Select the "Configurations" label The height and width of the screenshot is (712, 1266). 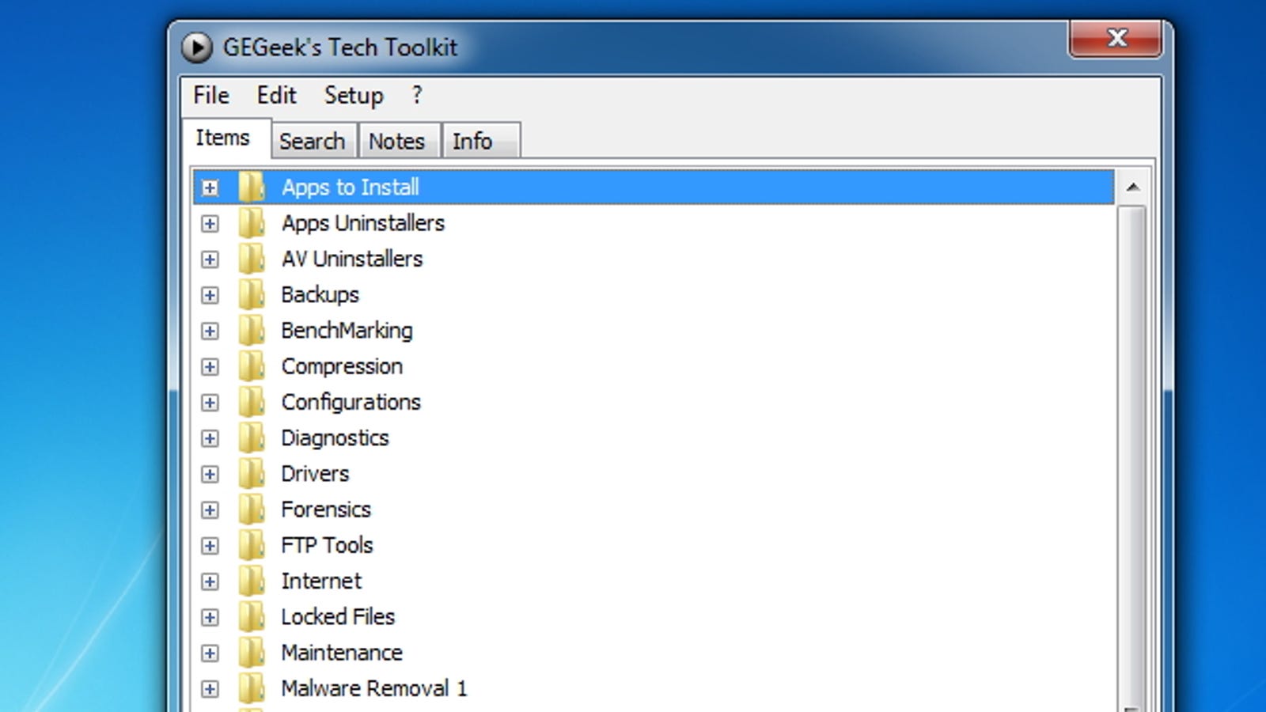351,402
